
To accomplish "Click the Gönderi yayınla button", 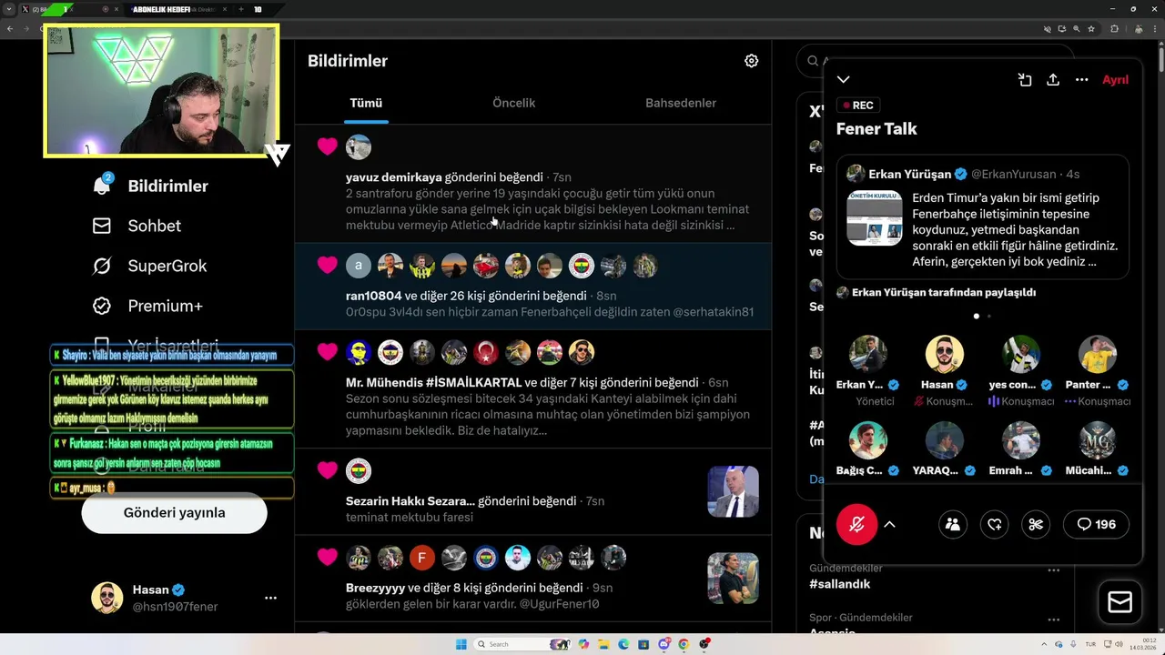I will point(174,513).
